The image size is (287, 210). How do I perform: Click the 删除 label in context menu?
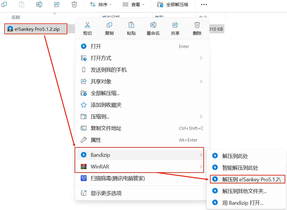coord(197,33)
